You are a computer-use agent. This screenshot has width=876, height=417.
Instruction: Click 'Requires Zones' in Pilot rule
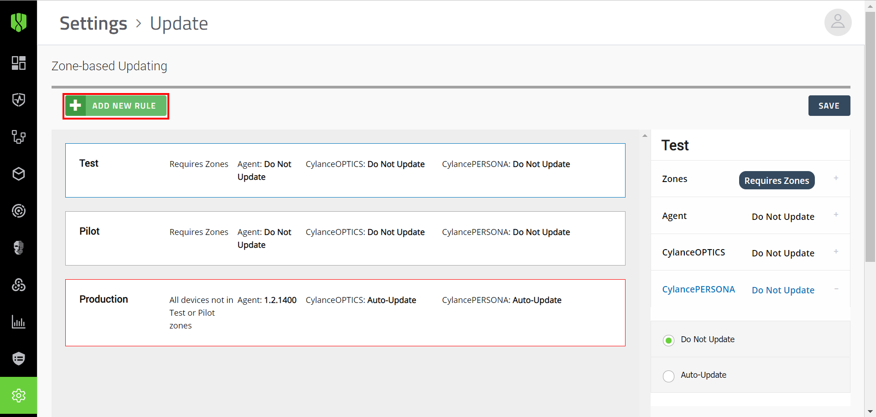pyautogui.click(x=199, y=232)
